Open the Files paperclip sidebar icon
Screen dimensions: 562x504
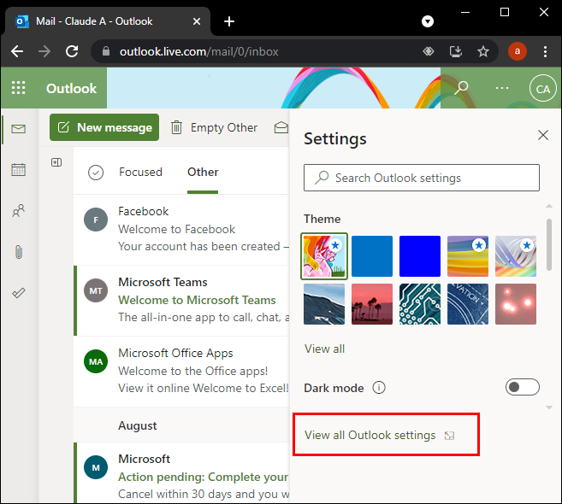tap(19, 252)
